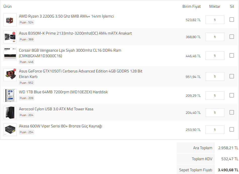Screen dimensions: 239x174
Task: Open the Aerocool Cylon USB 3.0 Kasa link
Action: (x=56, y=109)
